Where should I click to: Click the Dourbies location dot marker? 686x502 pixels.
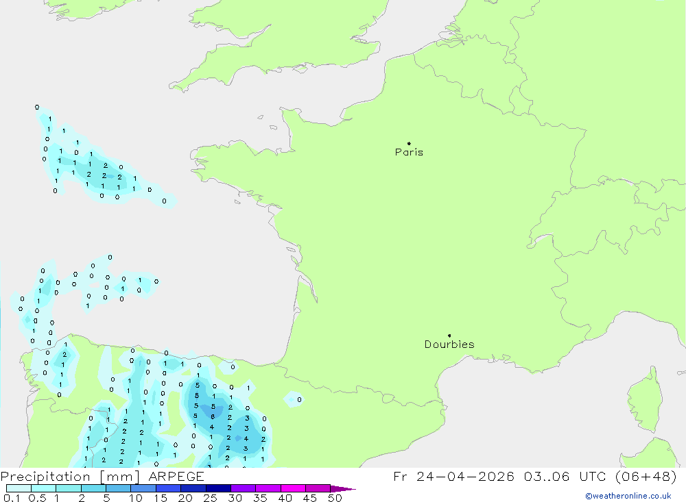point(449,336)
